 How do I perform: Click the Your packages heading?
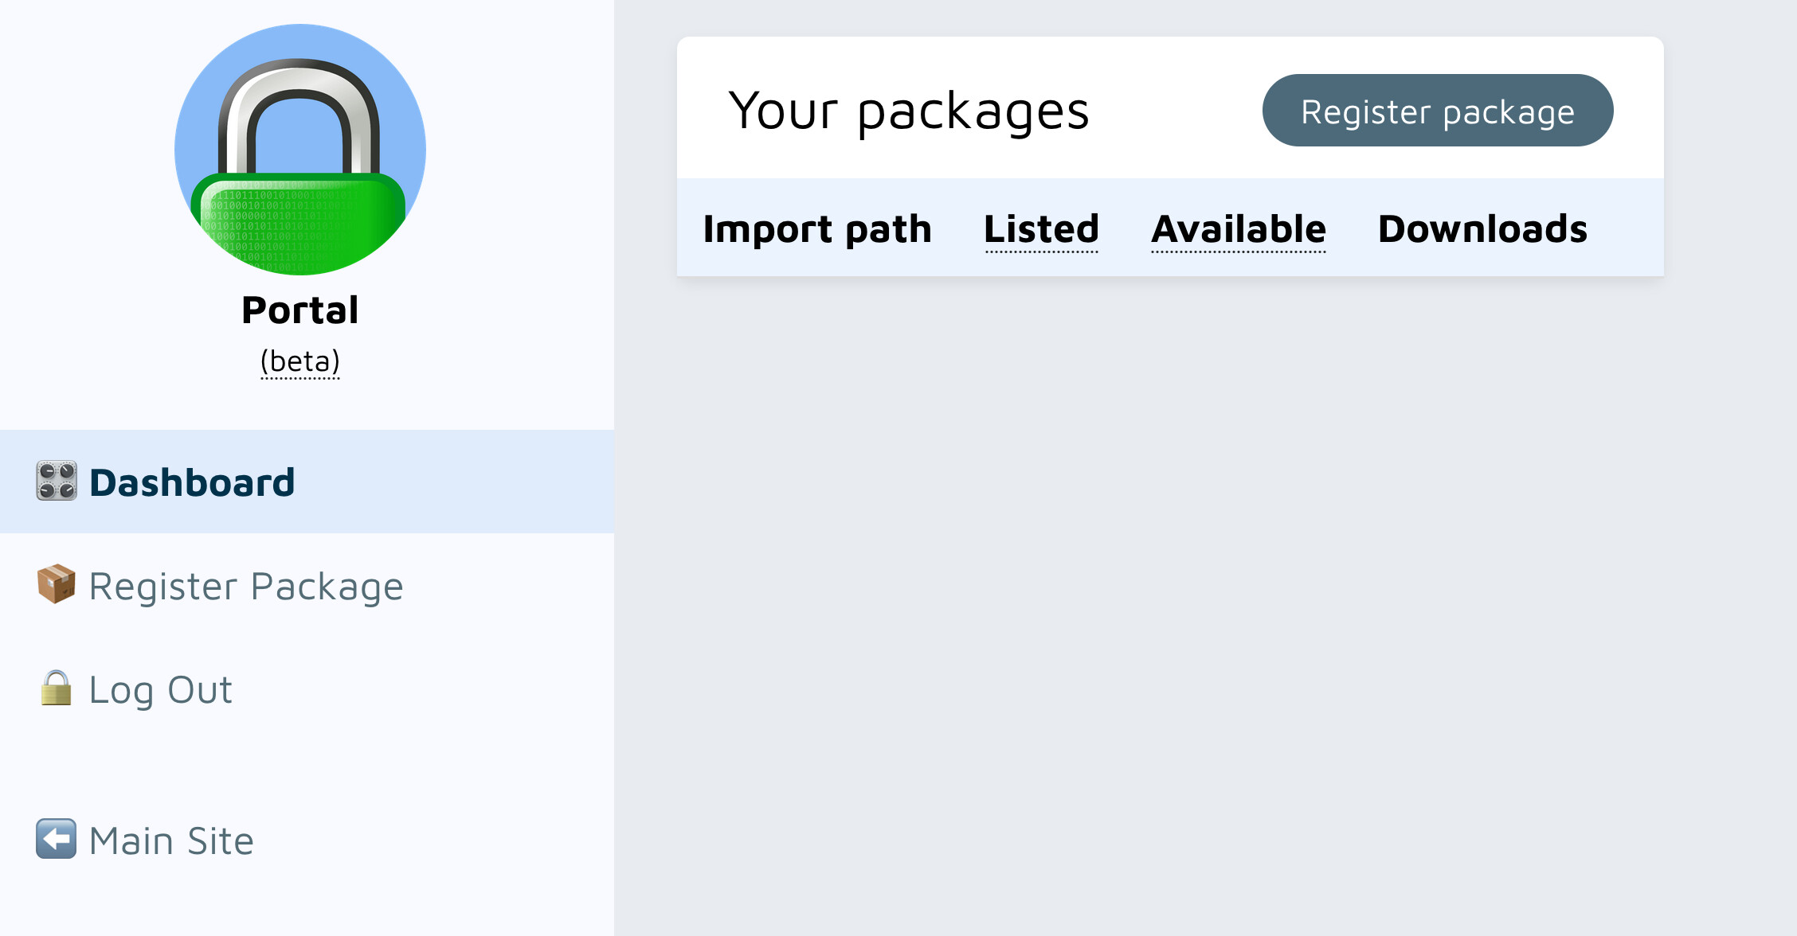909,111
